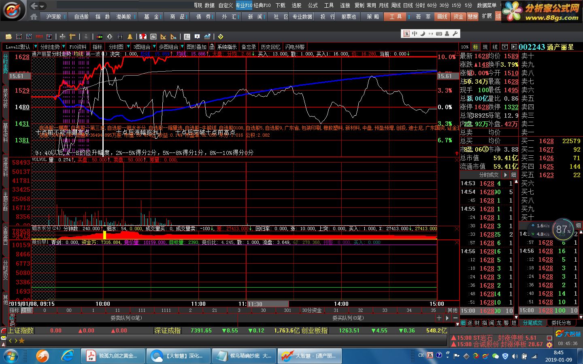Screen dimensions: 583x364
Task: Click the 30分资金 indicator template cell
Action: (x=312, y=310)
